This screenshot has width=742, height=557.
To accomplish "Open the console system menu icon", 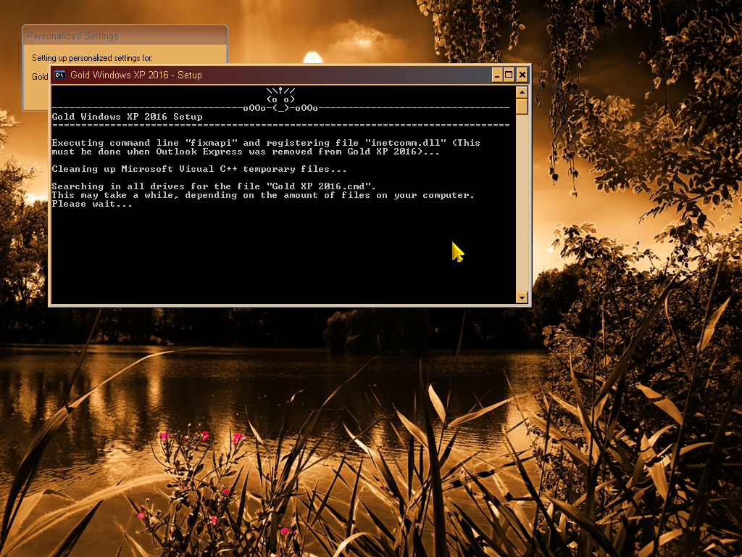I will (59, 75).
